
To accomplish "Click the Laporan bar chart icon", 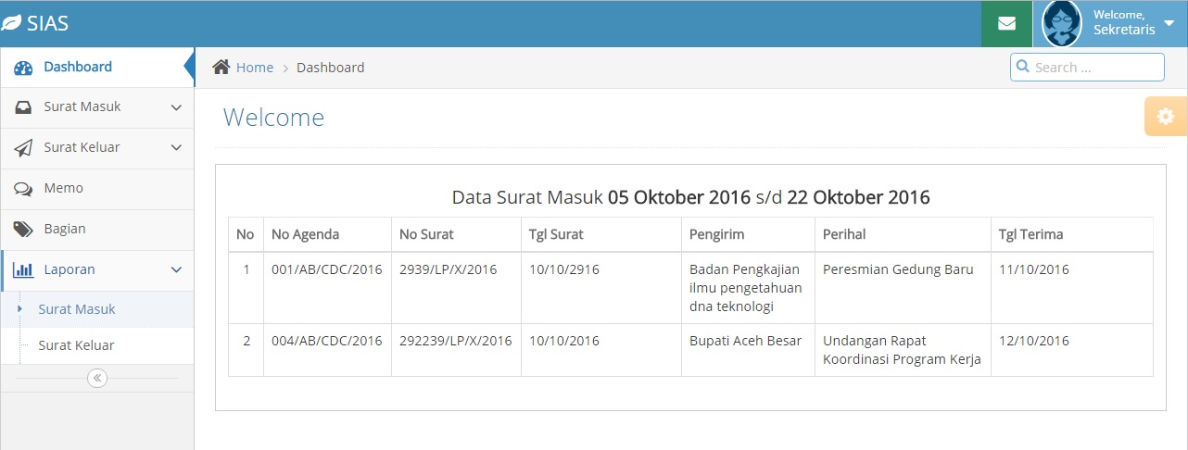I will pyautogui.click(x=23, y=270).
